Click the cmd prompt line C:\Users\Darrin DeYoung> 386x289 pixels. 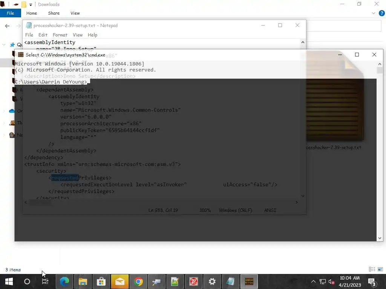click(51, 82)
